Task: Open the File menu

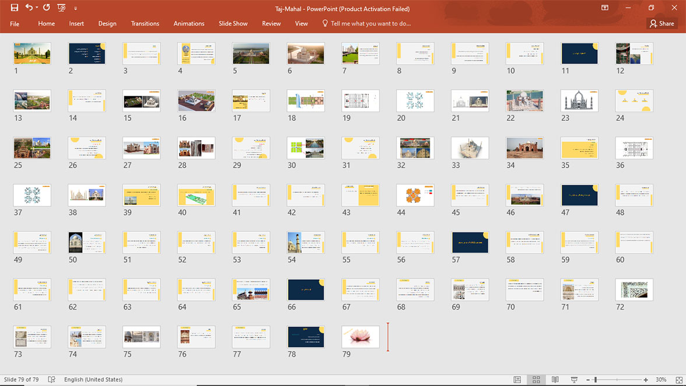Action: point(15,23)
